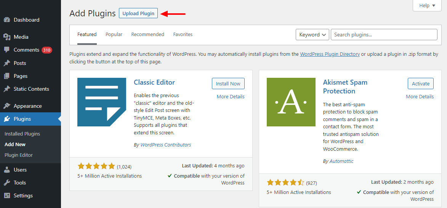Image resolution: width=447 pixels, height=208 pixels.
Task: Select the Favorites tab
Action: [183, 35]
